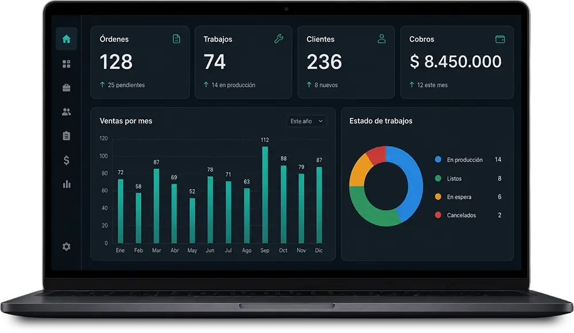This screenshot has width=574, height=333.
Task: Click the wrench icon on Trabajos card
Action: pyautogui.click(x=279, y=38)
